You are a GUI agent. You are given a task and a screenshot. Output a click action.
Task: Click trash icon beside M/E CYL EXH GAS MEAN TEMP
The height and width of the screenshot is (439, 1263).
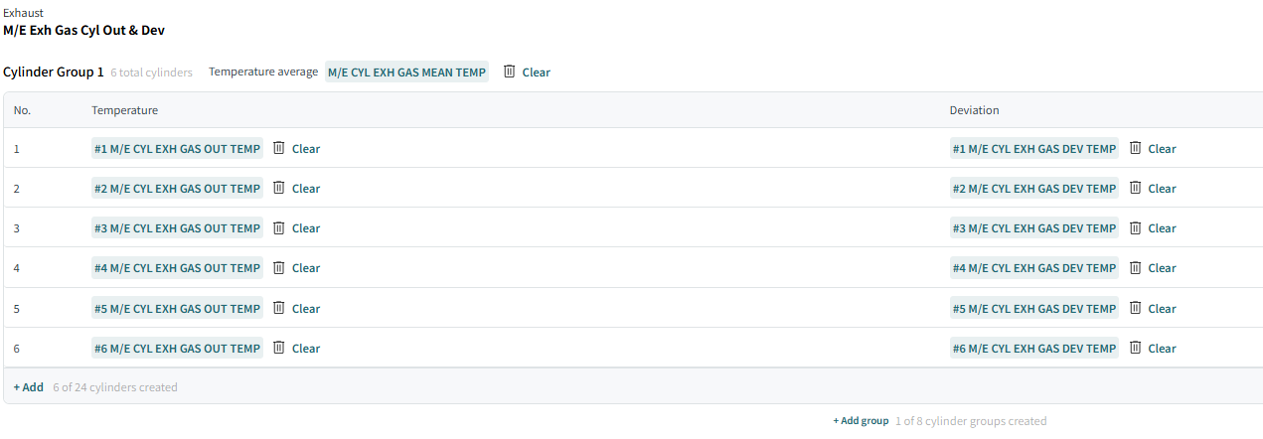pyautogui.click(x=510, y=72)
